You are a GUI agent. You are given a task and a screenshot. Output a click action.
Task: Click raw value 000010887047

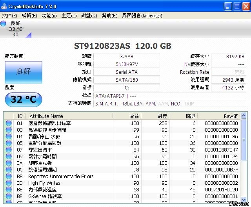coord(221,150)
